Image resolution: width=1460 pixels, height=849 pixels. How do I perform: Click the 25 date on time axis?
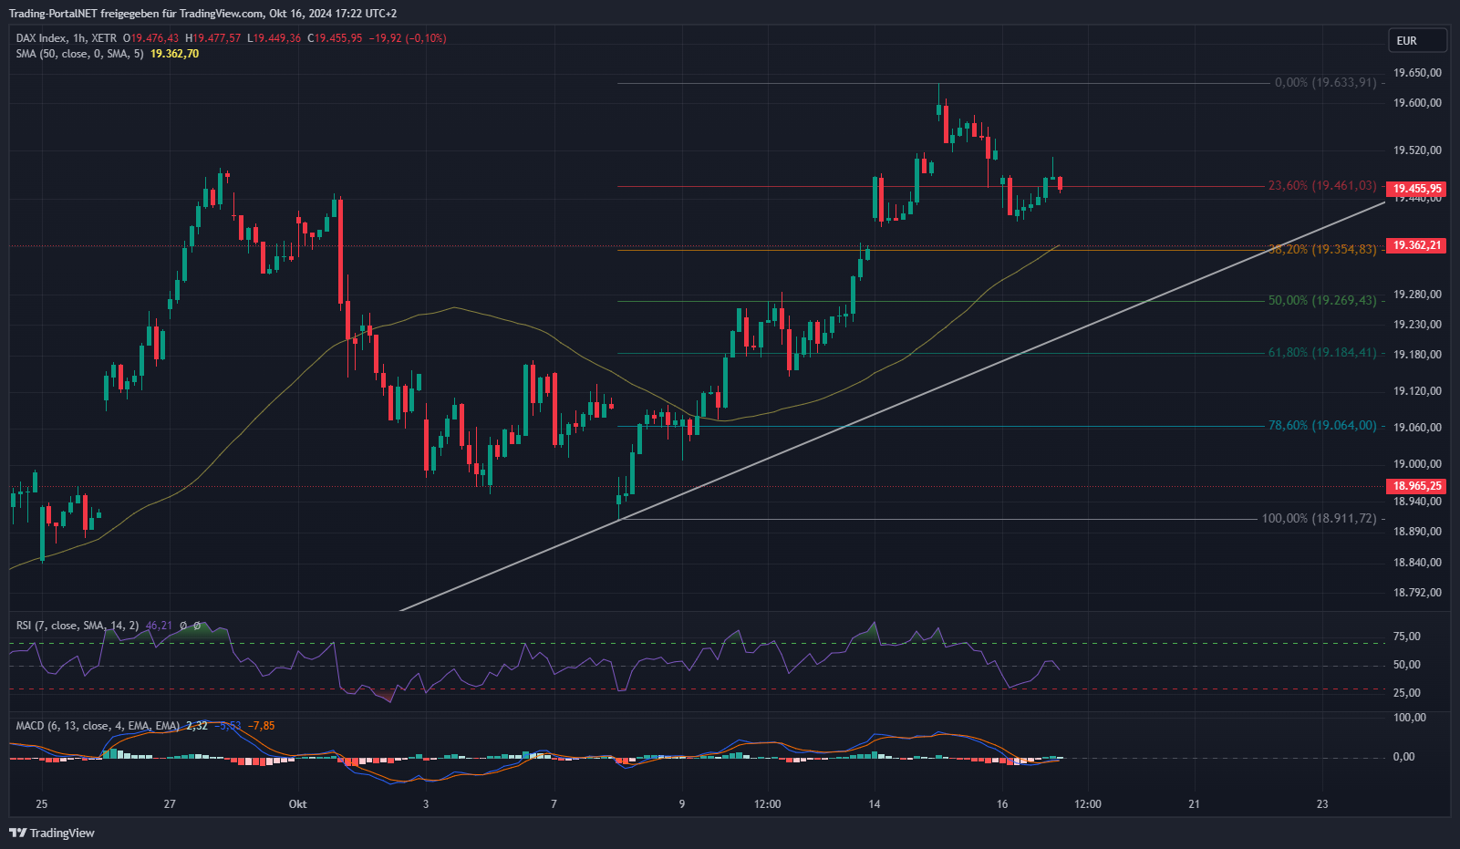(41, 804)
